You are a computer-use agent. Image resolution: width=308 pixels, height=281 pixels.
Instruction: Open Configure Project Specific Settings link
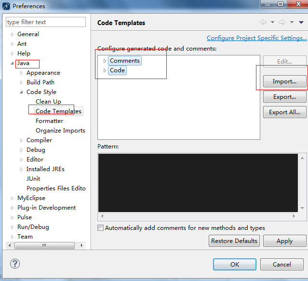257,38
